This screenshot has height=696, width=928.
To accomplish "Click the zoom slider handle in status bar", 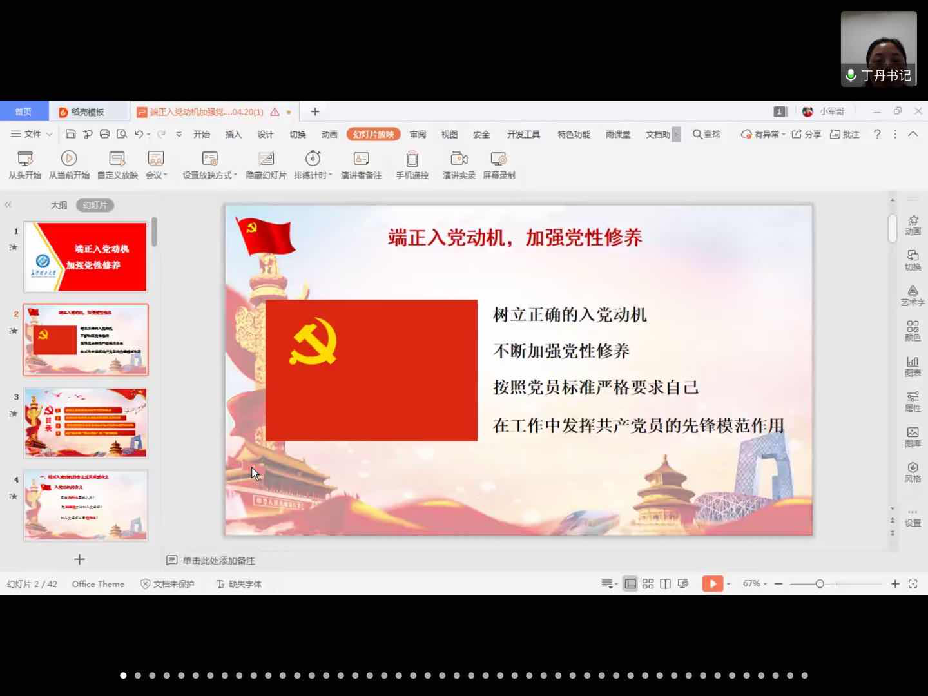I will (x=820, y=584).
